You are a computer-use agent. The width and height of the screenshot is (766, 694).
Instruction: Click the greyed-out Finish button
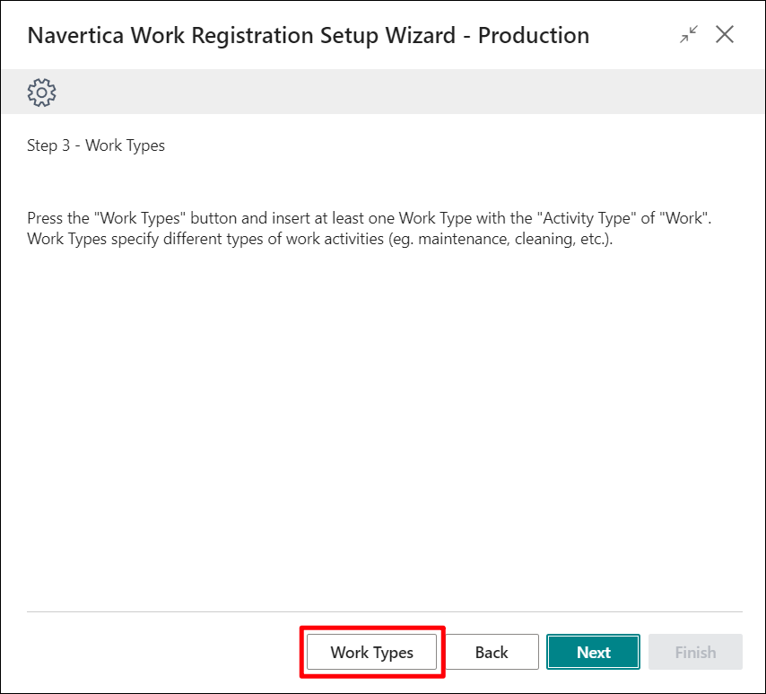point(696,652)
